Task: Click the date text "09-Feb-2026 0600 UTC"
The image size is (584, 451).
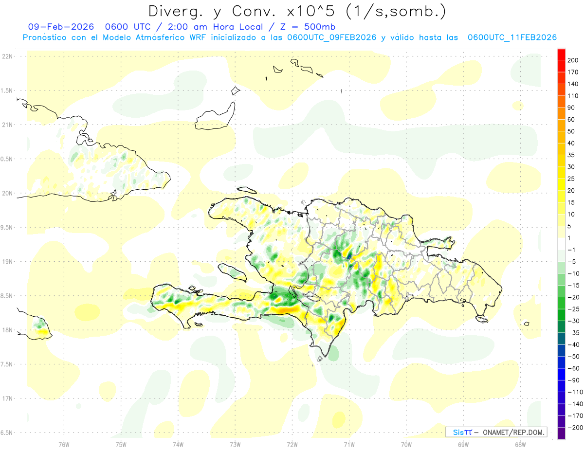Action: coord(90,27)
